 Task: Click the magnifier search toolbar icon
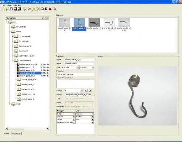(x=55, y=9)
